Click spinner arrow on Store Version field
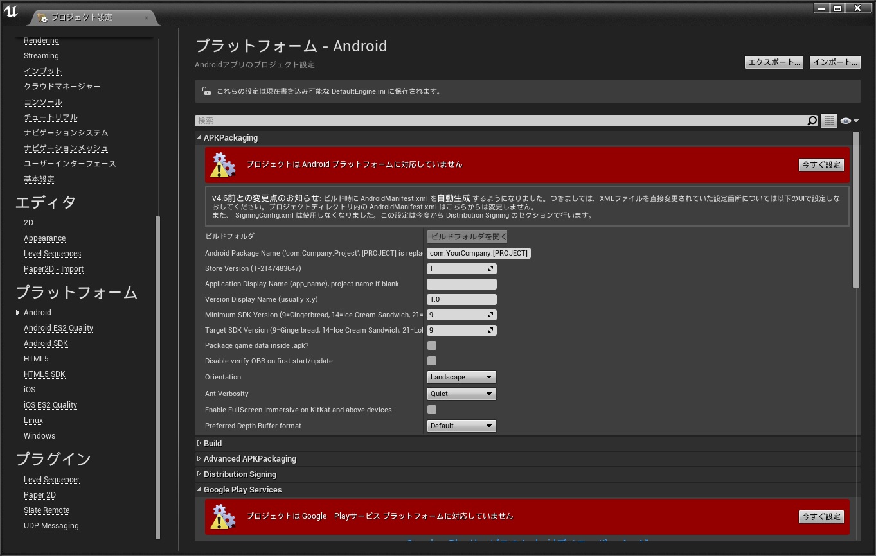876x556 pixels. tap(490, 268)
